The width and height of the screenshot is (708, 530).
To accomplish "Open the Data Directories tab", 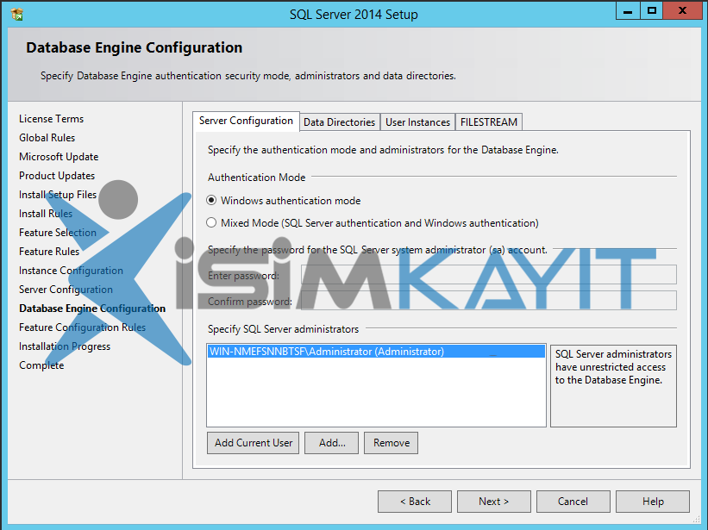I will coord(340,122).
